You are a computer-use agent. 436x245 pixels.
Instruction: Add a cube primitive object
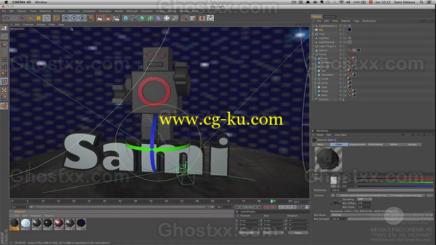pyautogui.click(x=126, y=18)
